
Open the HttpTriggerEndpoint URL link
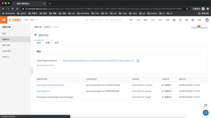coord(99,61)
